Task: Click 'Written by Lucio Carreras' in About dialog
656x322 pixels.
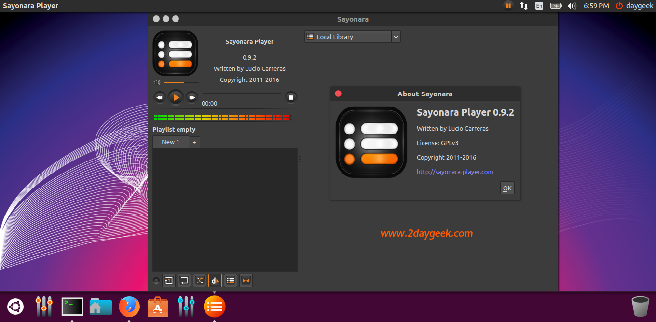Action: click(452, 128)
